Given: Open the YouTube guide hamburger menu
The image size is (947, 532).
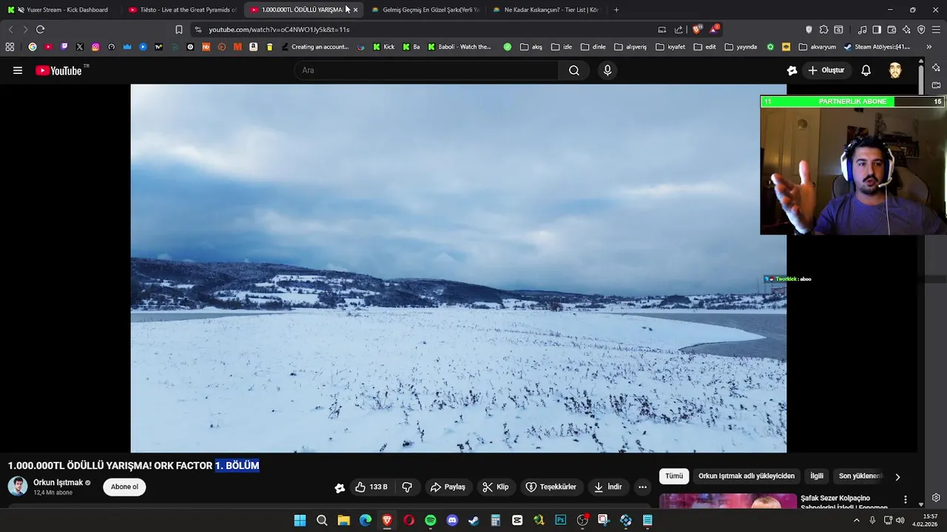Looking at the screenshot, I should pyautogui.click(x=18, y=70).
